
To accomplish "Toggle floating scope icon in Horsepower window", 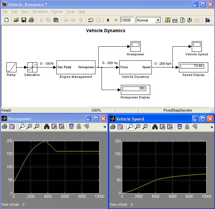I will (72, 126).
